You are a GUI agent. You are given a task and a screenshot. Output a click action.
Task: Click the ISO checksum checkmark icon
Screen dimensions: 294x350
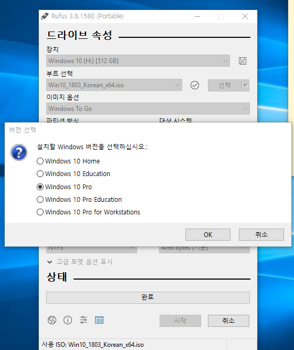point(195,85)
